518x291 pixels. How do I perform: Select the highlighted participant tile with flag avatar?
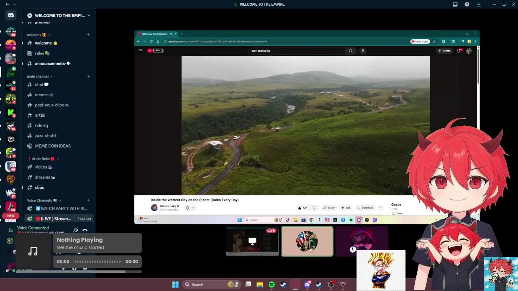tap(307, 241)
